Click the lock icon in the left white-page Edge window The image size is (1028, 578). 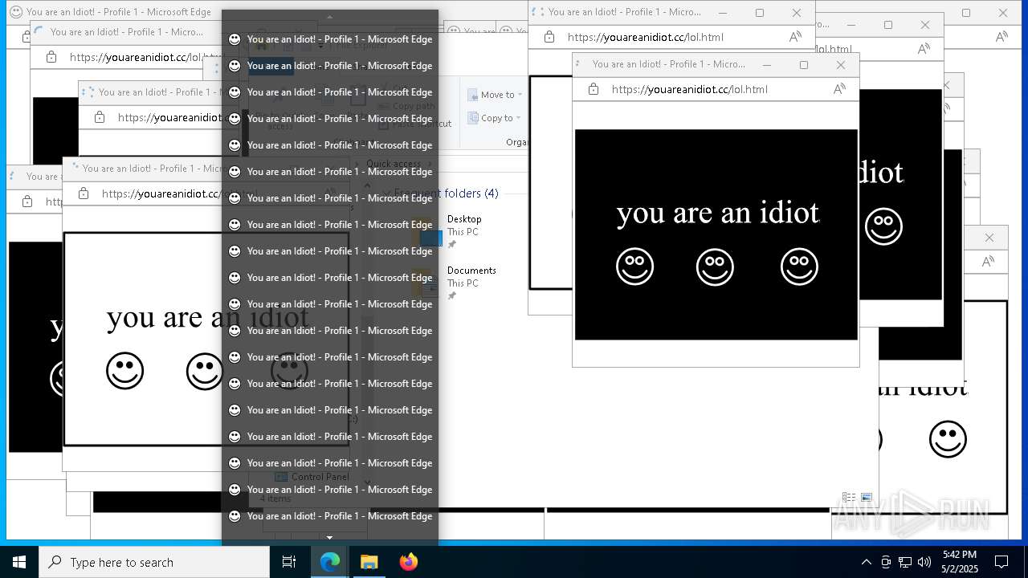(x=84, y=193)
